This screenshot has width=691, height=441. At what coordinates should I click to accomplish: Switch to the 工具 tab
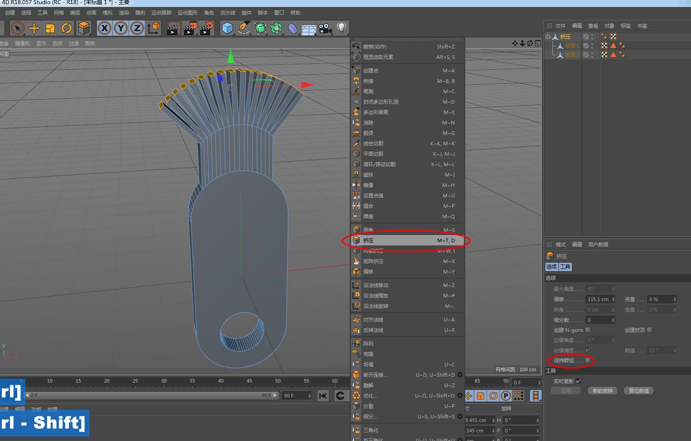tap(566, 267)
